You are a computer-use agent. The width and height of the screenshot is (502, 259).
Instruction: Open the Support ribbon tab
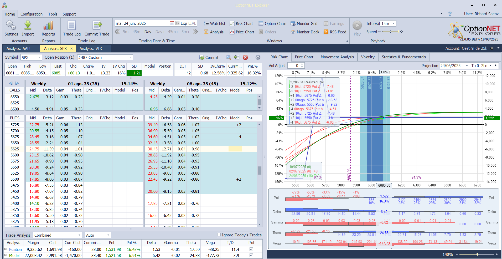[x=69, y=14]
